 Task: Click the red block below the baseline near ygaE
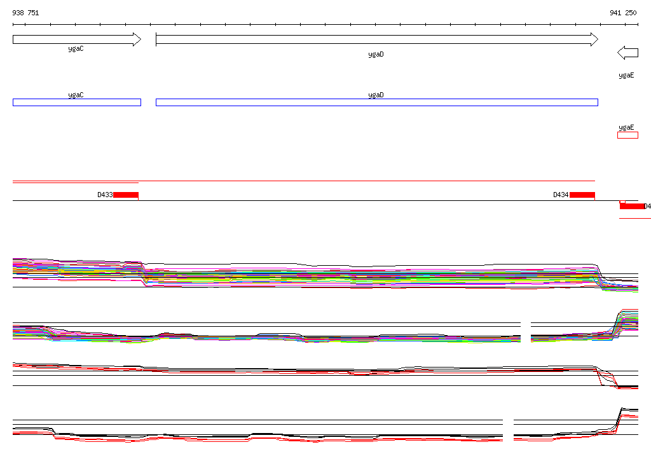tap(632, 206)
